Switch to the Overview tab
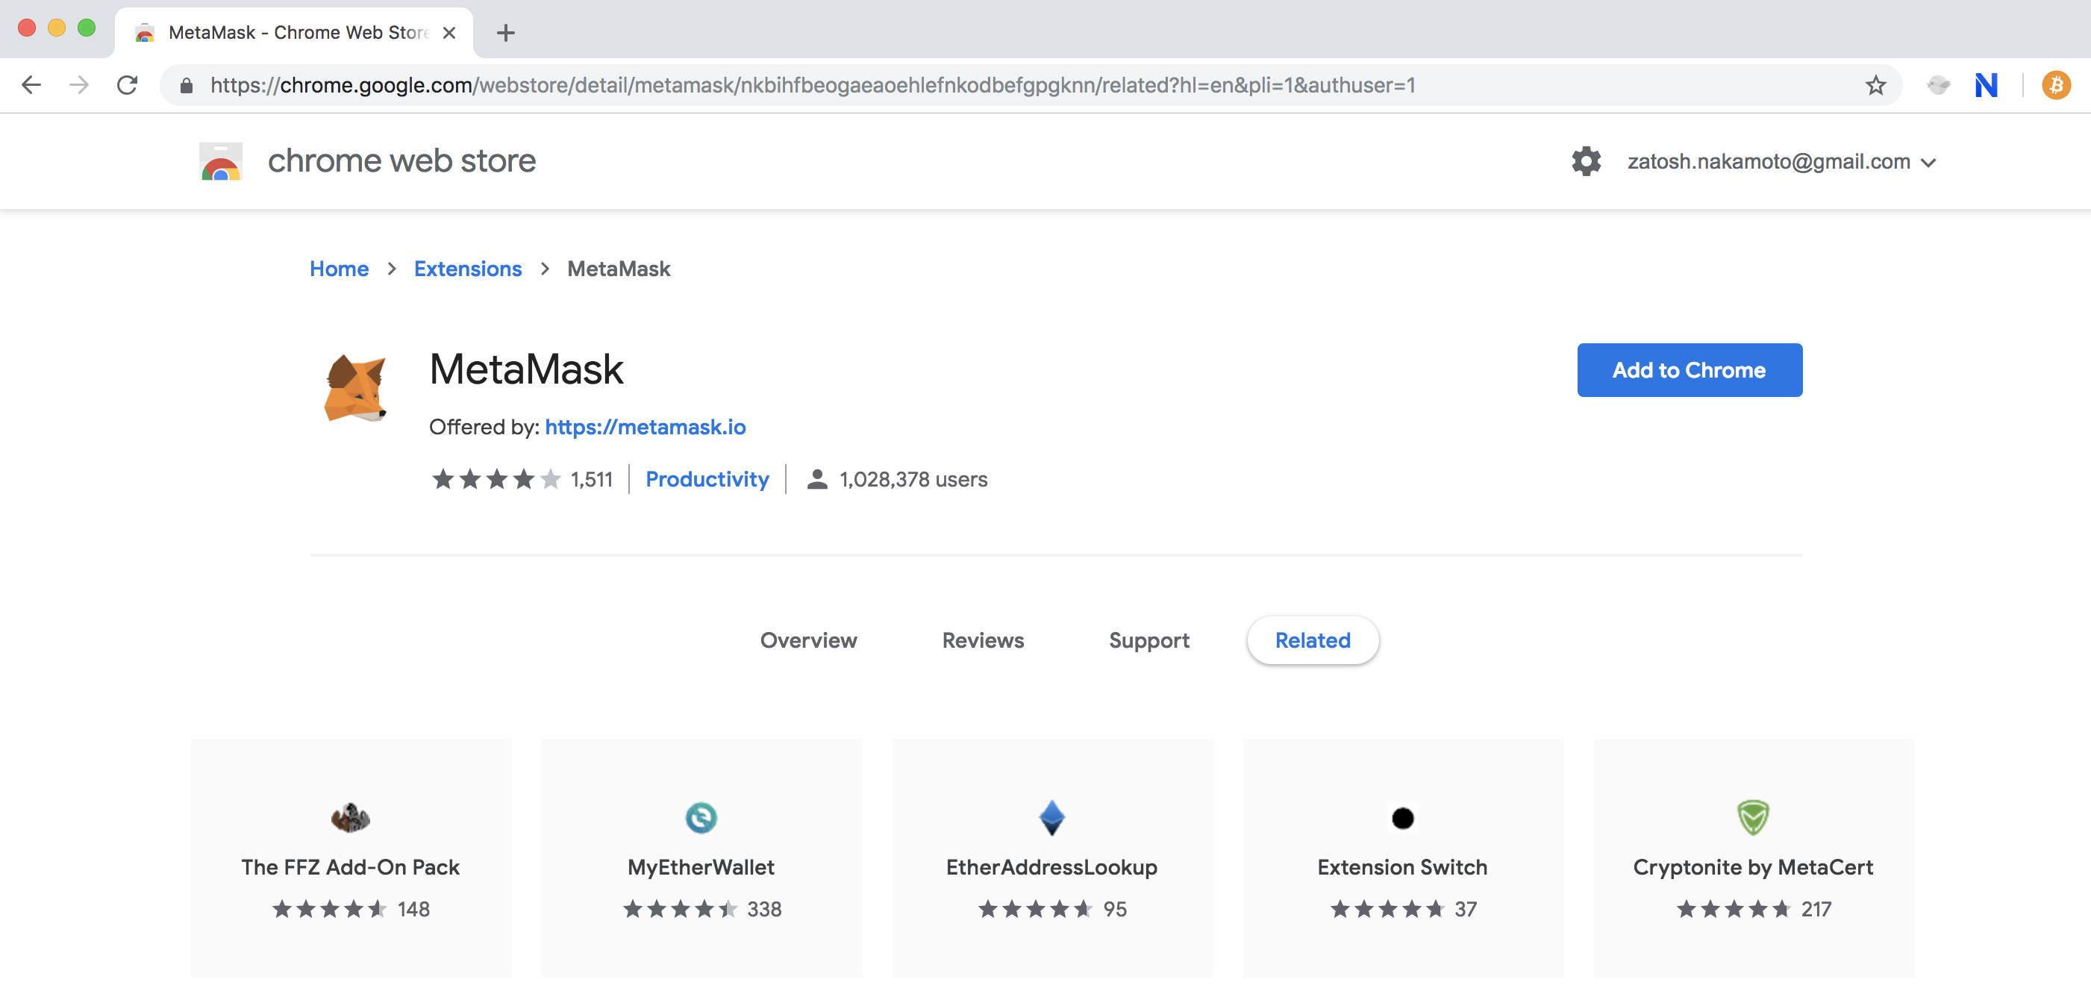 808,640
